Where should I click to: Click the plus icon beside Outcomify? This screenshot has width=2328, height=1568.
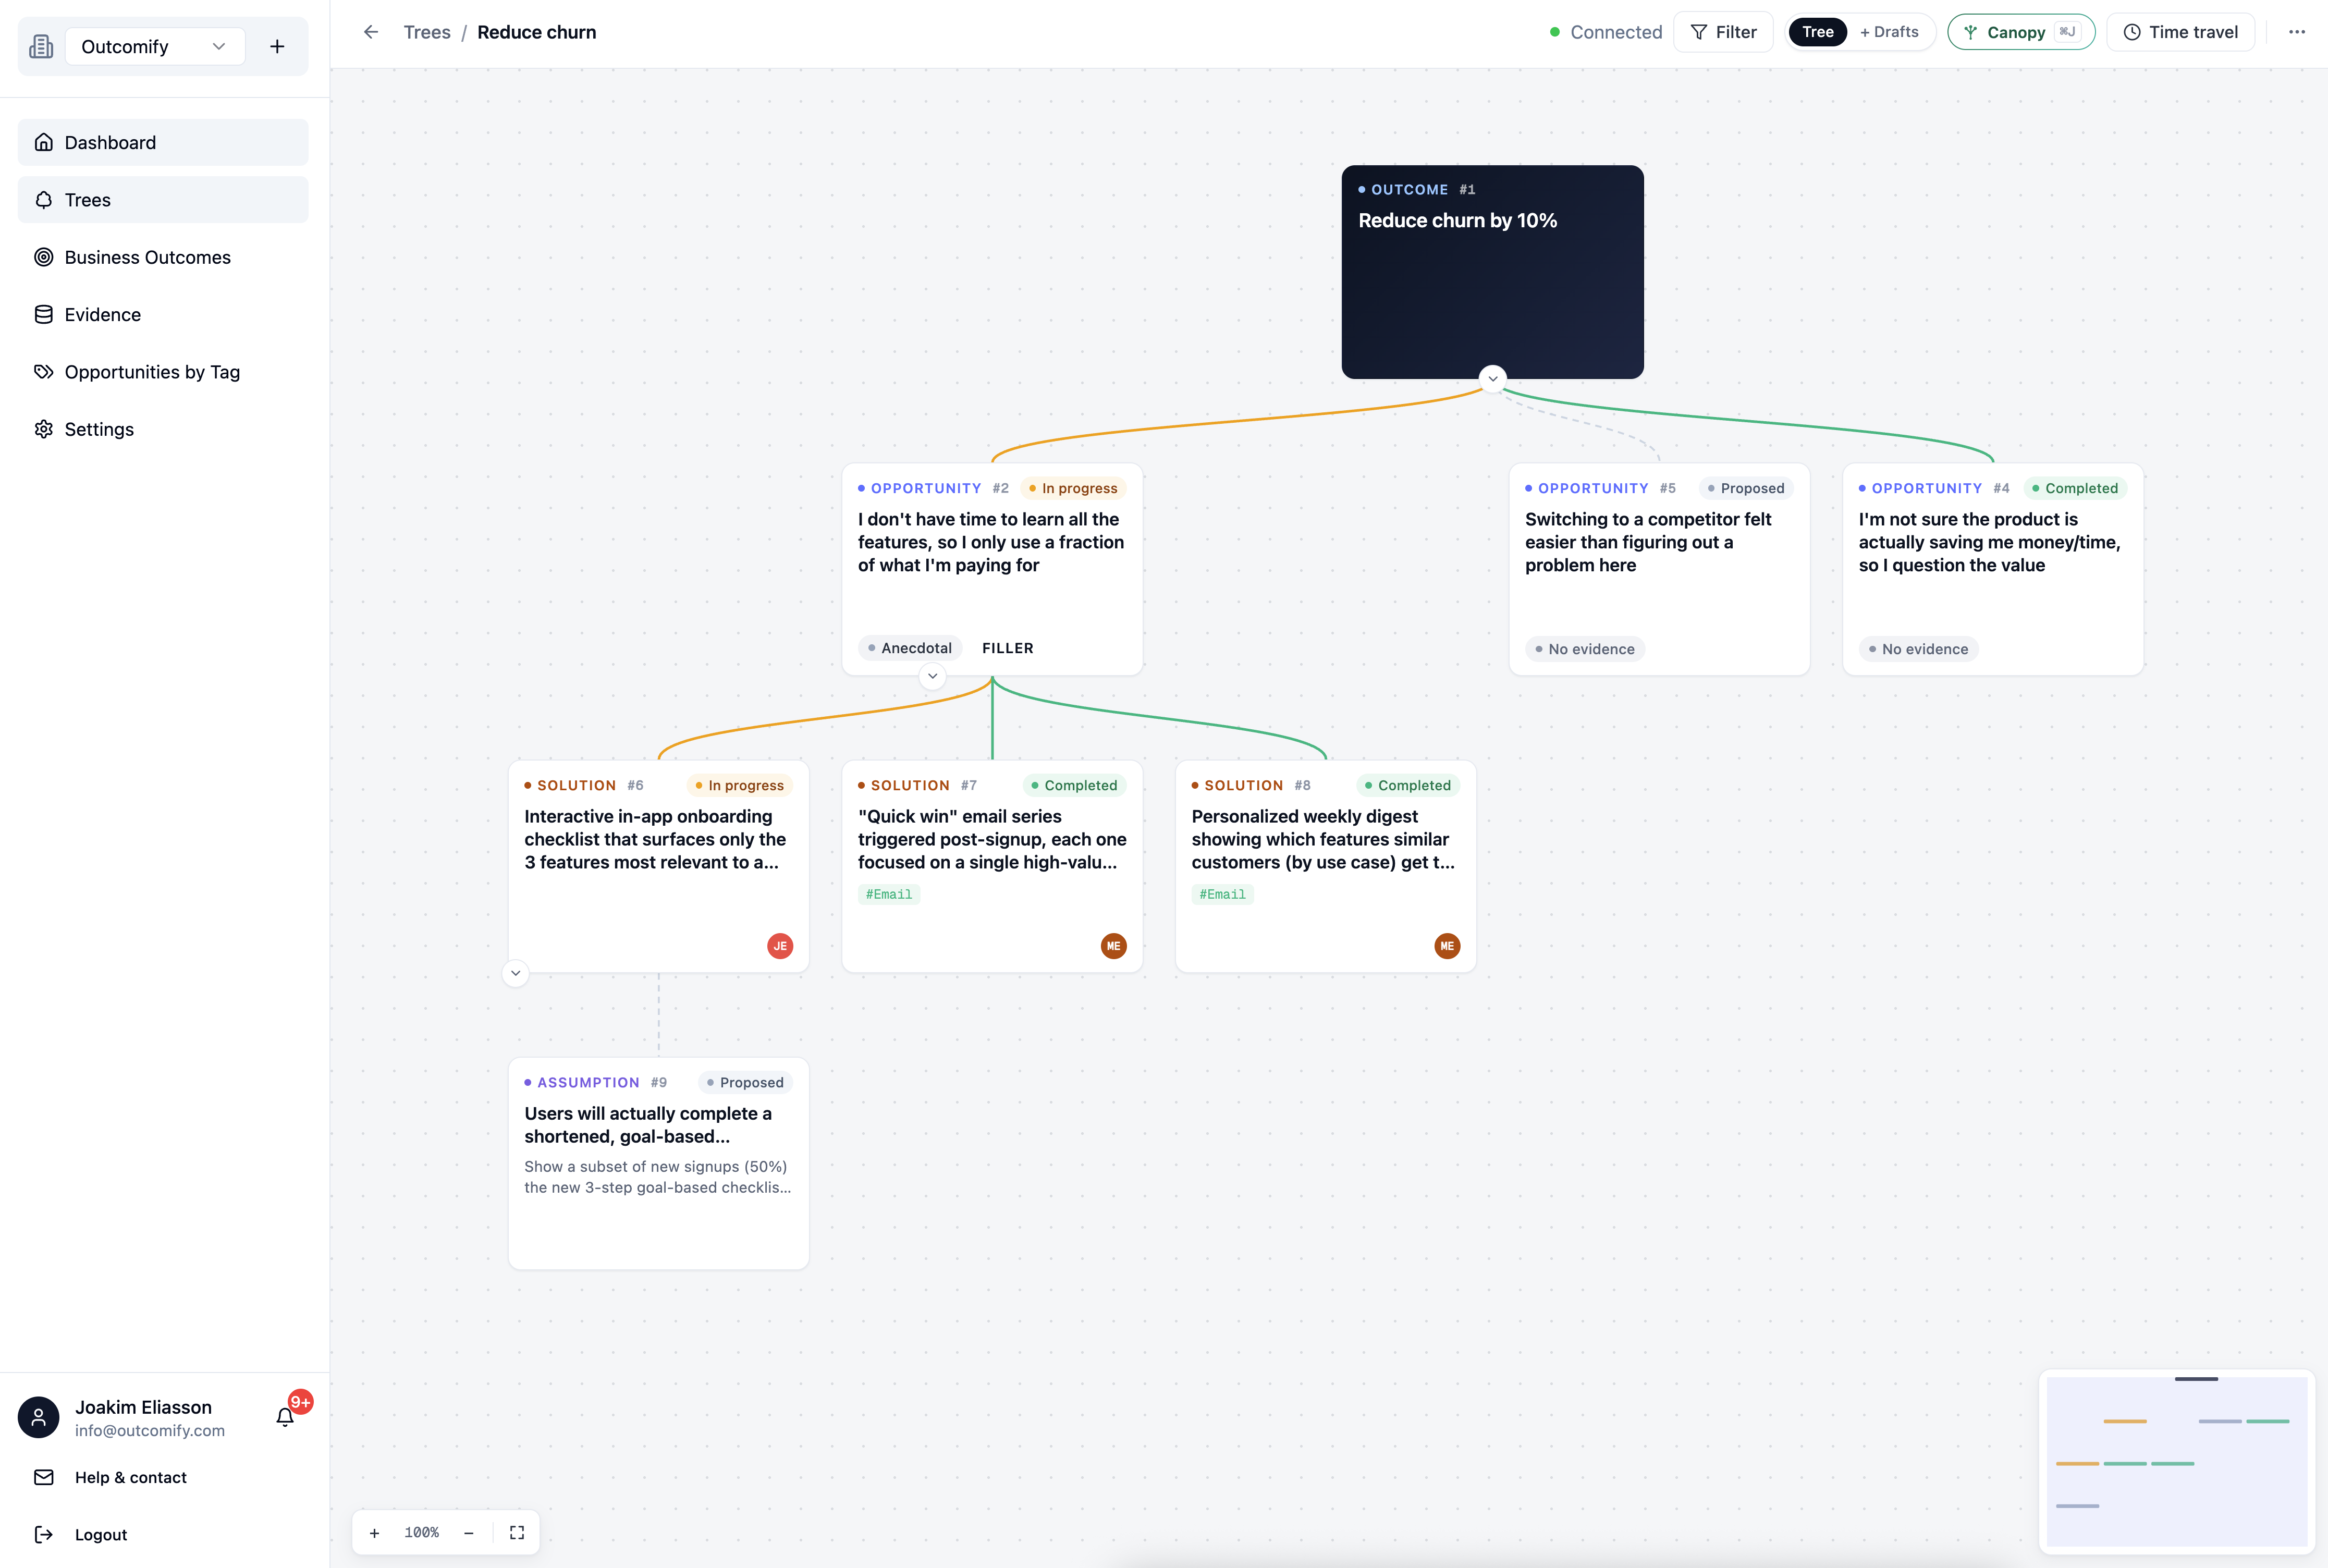(x=277, y=46)
